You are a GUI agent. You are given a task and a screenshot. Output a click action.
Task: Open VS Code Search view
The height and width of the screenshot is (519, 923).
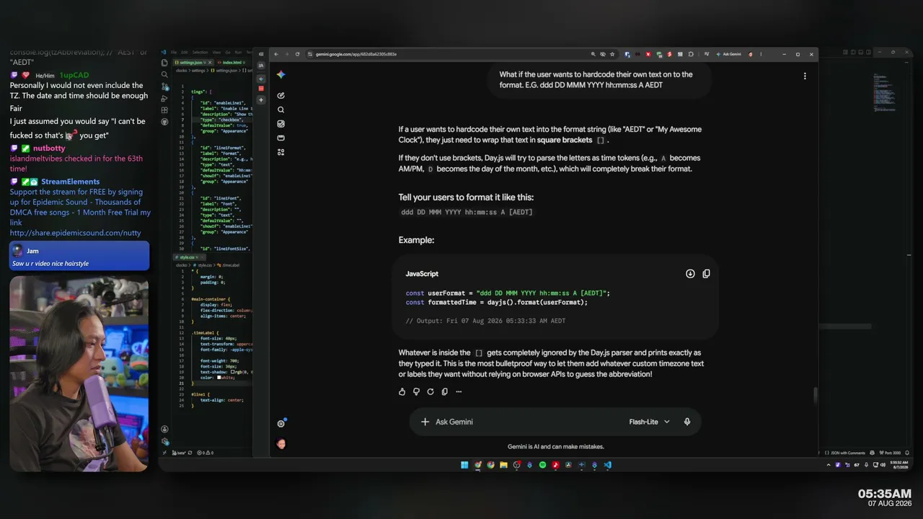point(164,74)
